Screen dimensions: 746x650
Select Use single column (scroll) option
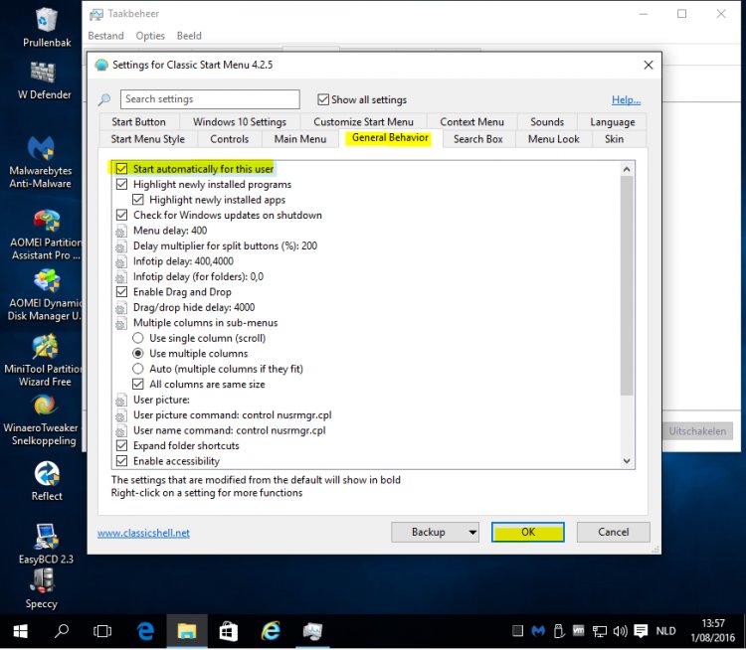point(138,338)
